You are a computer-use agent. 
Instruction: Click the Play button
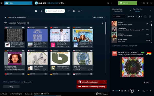(132, 91)
